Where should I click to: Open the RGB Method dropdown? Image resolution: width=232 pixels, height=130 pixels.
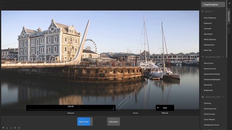tap(165, 108)
